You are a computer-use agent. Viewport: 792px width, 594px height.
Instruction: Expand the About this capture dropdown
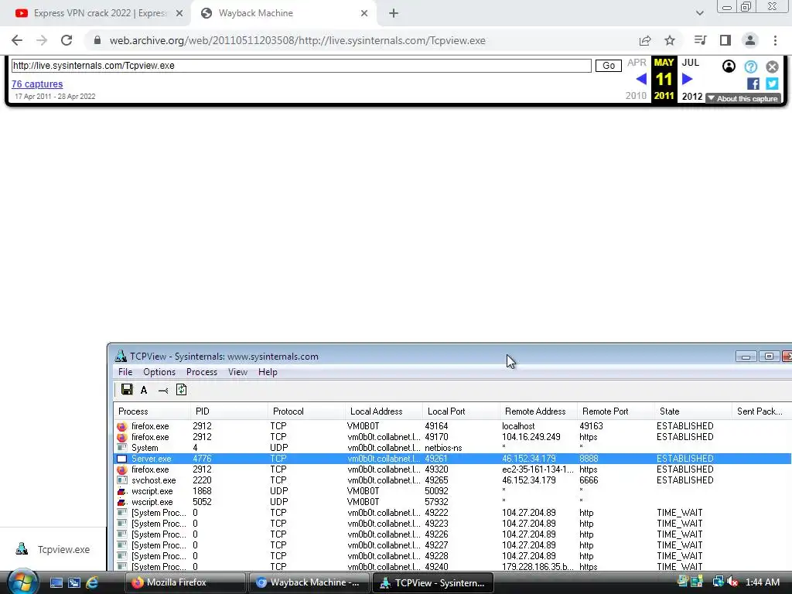coord(743,98)
